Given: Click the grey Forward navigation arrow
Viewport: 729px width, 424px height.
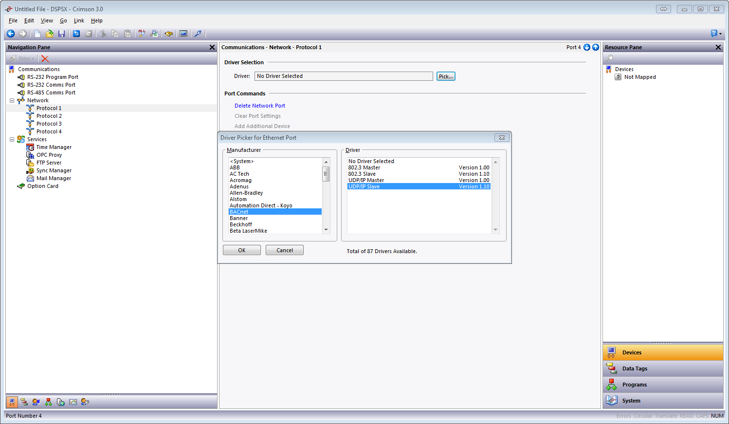Looking at the screenshot, I should pyautogui.click(x=23, y=34).
